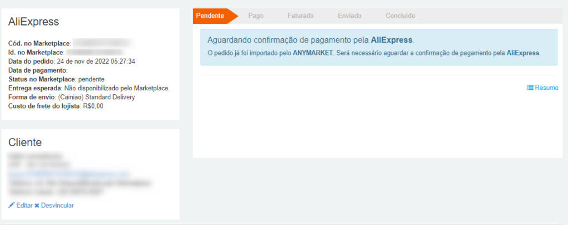Click the 'Entrega esperada' line

pos(89,88)
